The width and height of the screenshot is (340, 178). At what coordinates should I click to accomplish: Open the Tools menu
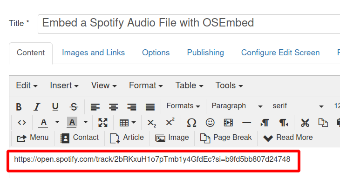click(x=229, y=86)
